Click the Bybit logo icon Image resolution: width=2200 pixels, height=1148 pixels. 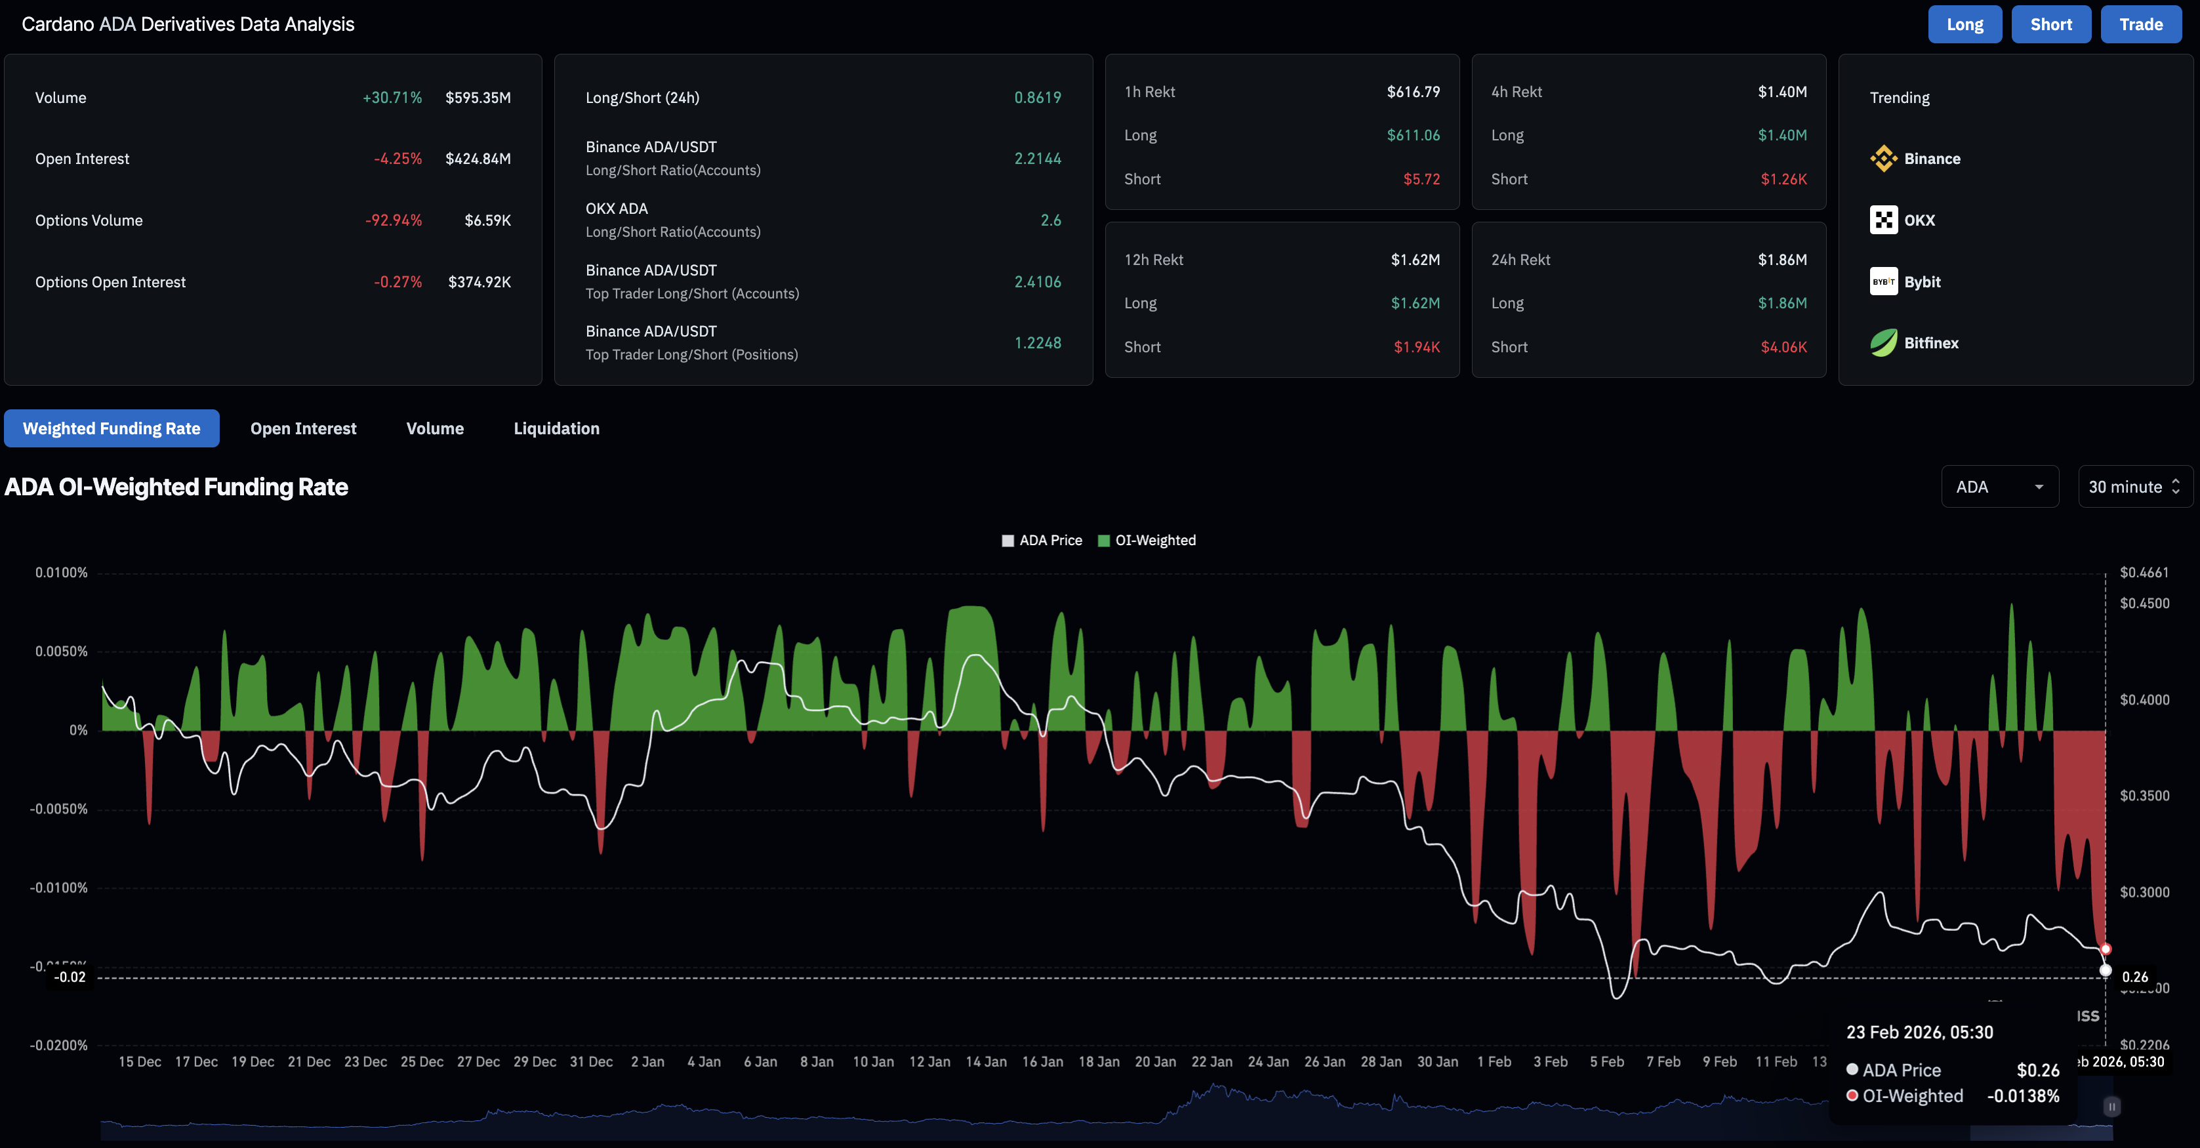[x=1883, y=282]
